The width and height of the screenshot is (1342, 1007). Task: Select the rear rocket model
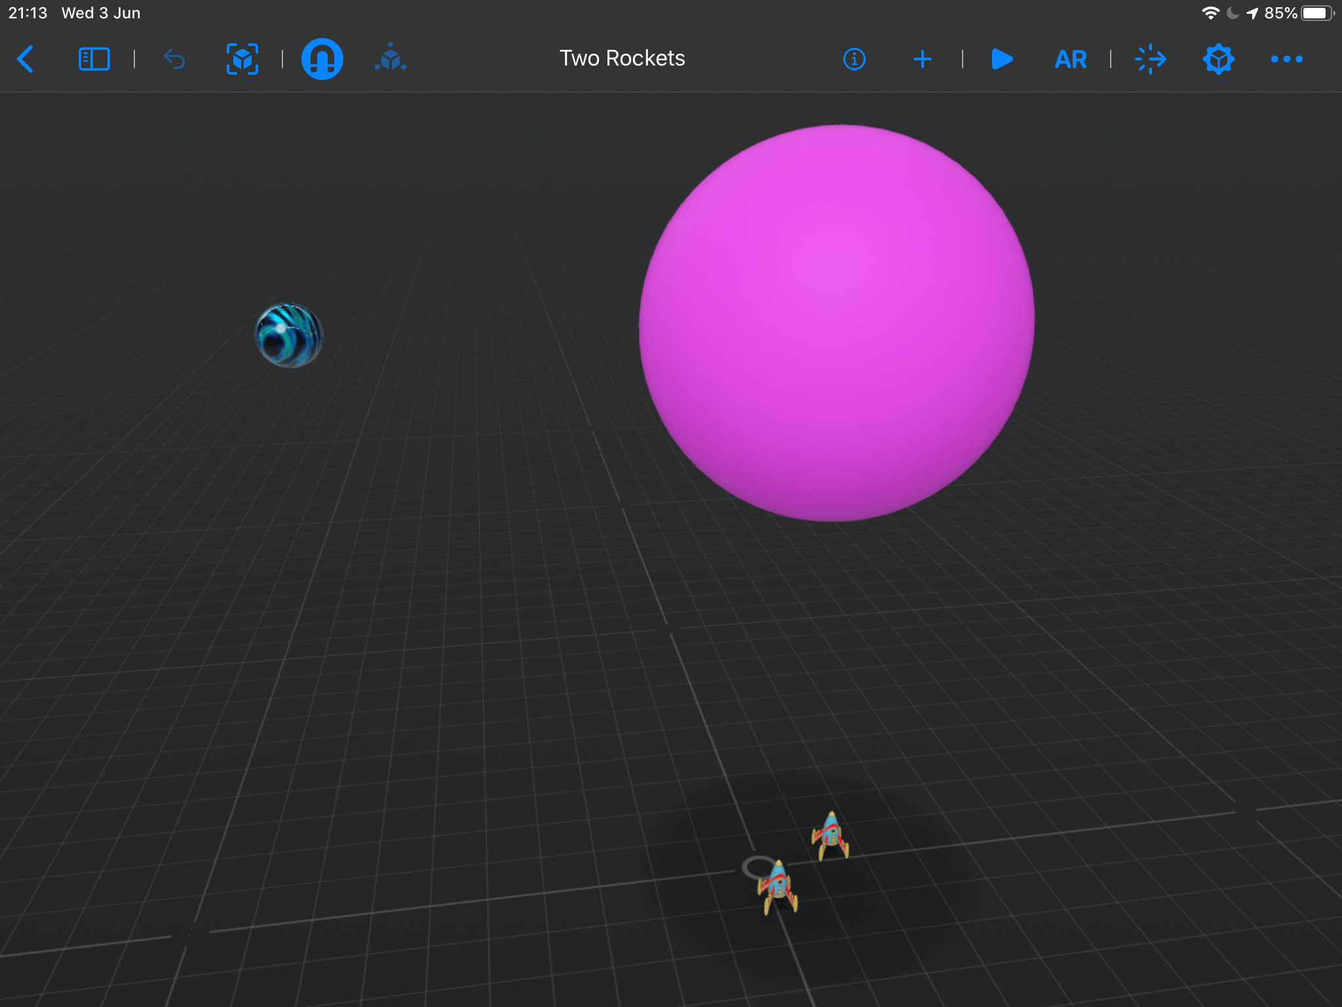[830, 835]
